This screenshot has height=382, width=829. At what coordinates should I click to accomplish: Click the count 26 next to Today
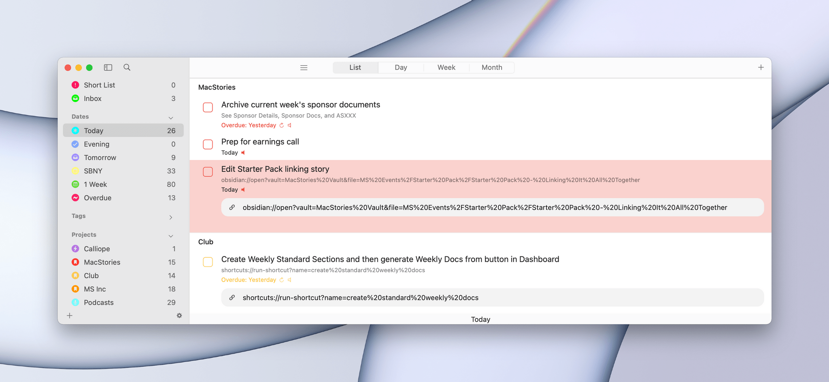point(171,131)
